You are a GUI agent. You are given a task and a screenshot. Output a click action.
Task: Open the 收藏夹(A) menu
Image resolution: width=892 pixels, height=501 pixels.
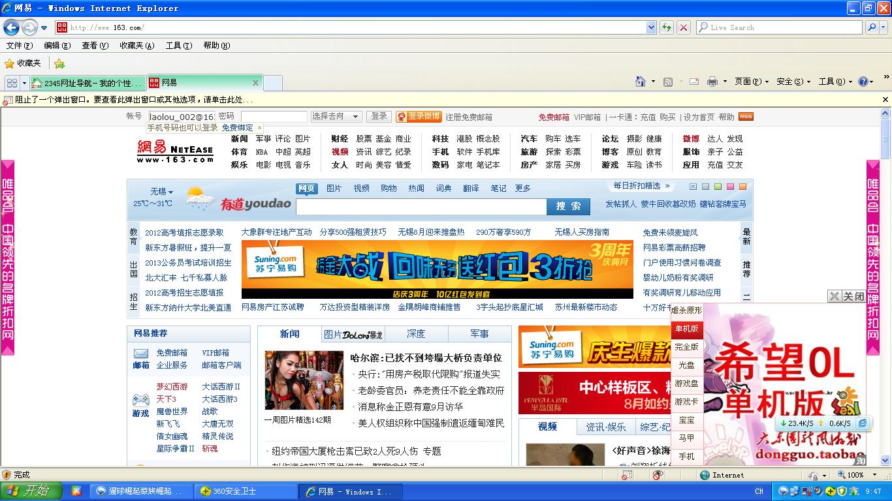pyautogui.click(x=136, y=46)
